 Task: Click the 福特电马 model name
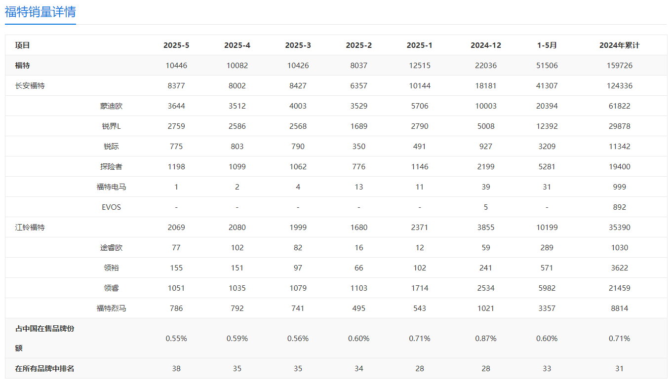pyautogui.click(x=111, y=187)
